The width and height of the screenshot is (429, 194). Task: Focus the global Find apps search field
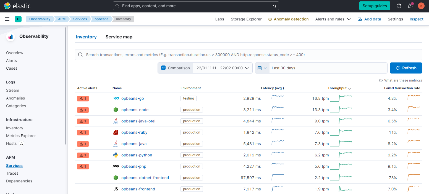(x=196, y=6)
